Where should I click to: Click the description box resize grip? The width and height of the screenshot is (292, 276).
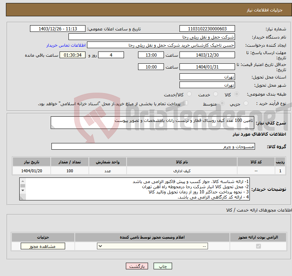coord(53,127)
